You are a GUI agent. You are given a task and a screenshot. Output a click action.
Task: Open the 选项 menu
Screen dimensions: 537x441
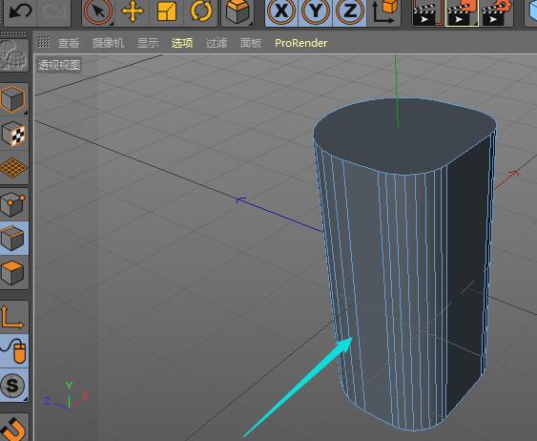coord(182,43)
